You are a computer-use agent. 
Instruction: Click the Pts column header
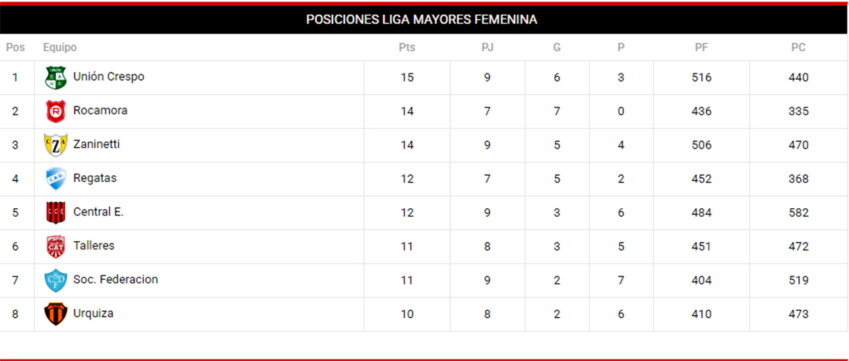pos(407,47)
